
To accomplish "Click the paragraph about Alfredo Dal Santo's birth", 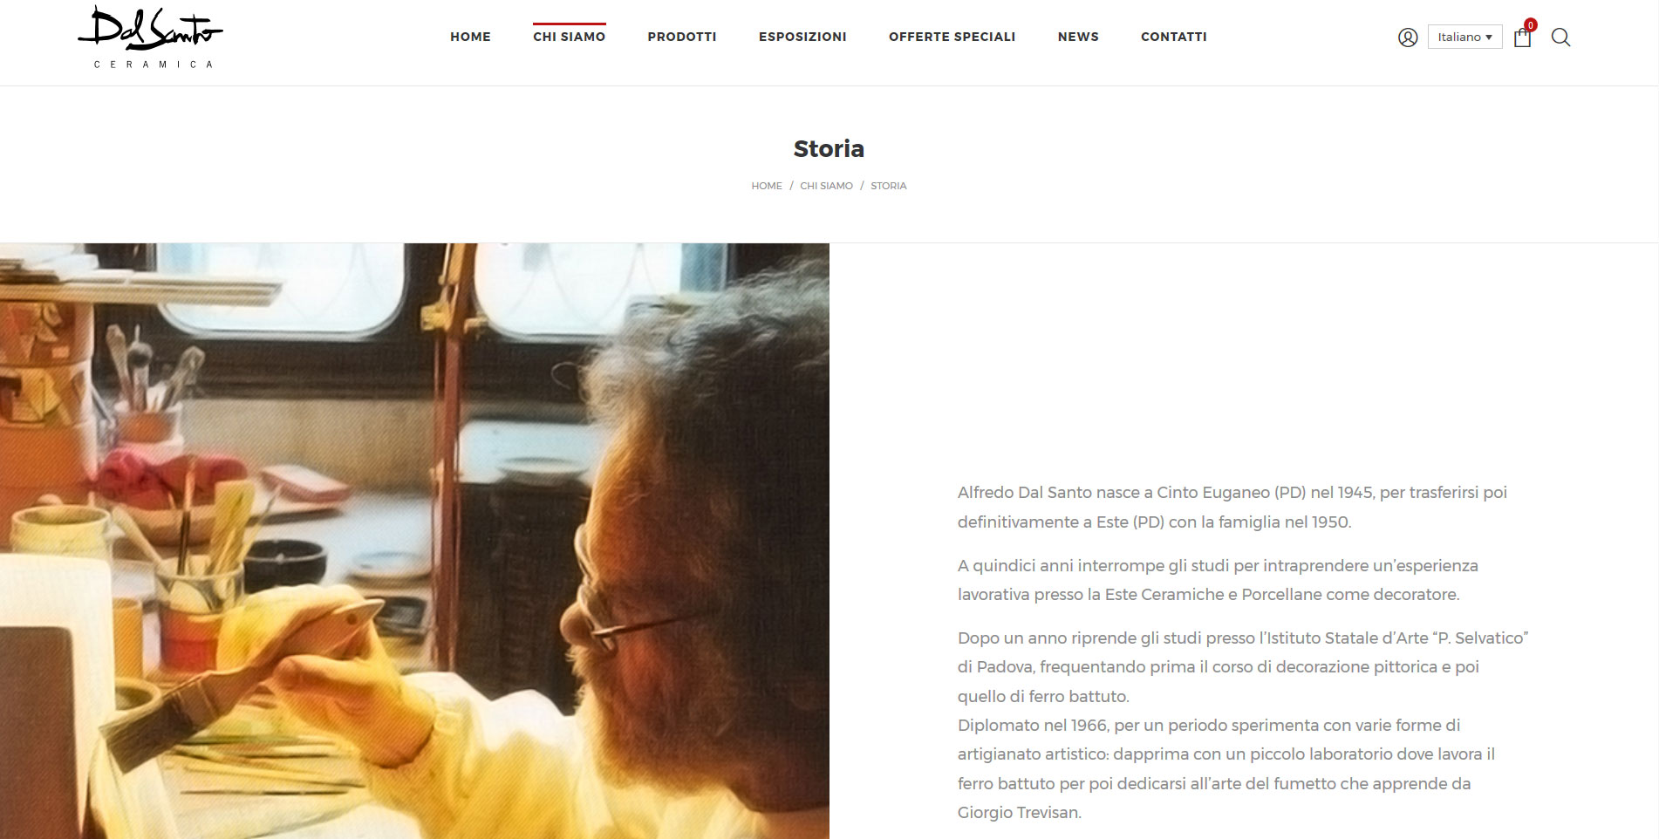I will coord(1232,507).
